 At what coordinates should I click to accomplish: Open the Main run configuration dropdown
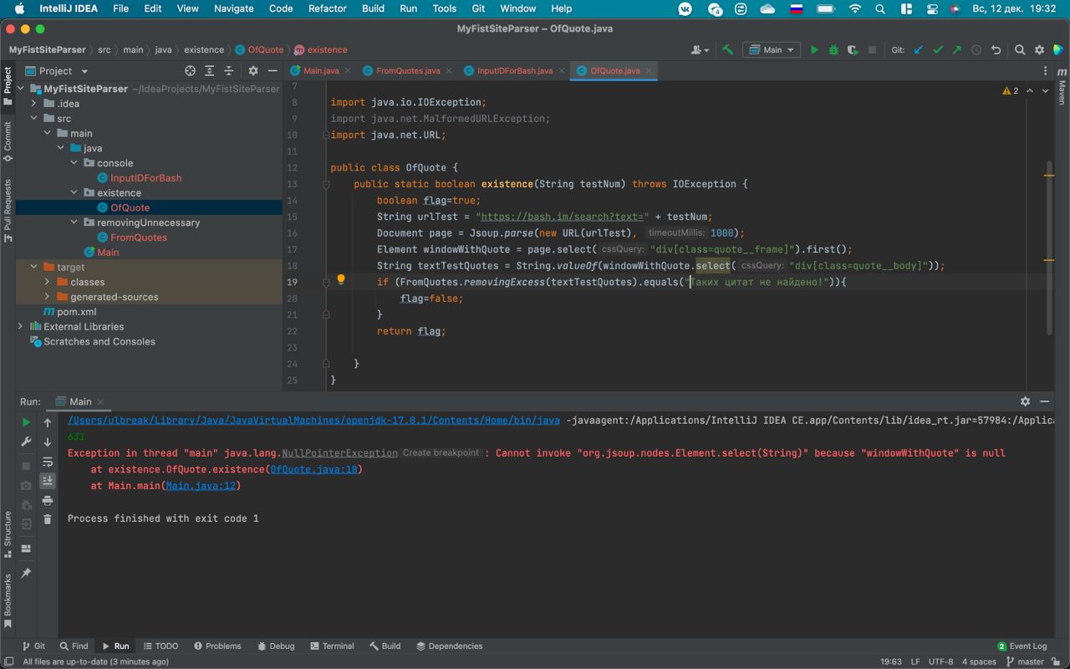772,50
